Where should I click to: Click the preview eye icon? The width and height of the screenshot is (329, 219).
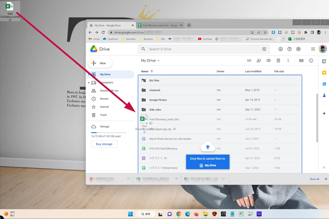click(x=269, y=60)
